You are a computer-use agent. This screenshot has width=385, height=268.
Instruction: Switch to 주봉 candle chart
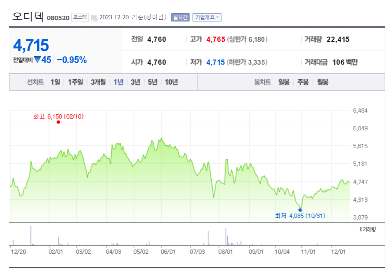coord(303,82)
